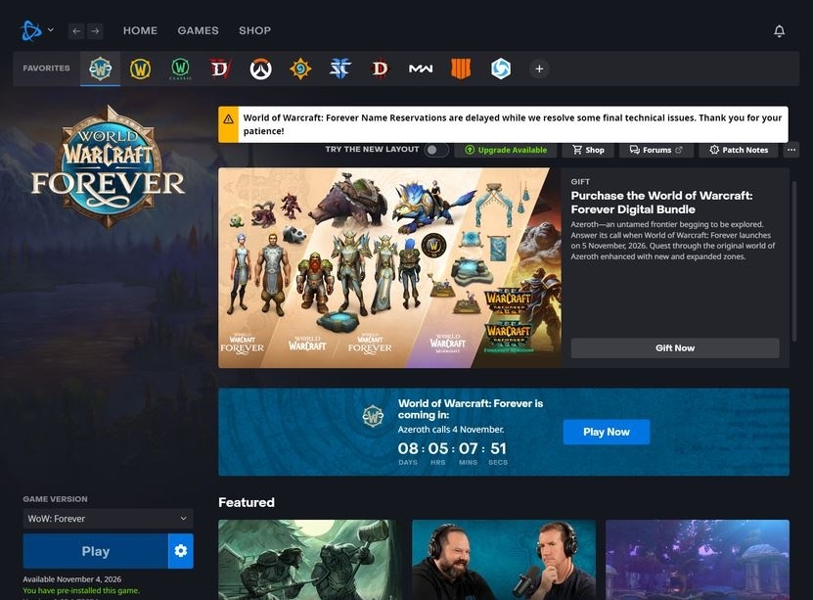
Task: Add a game to favorites with plus
Action: coord(539,69)
